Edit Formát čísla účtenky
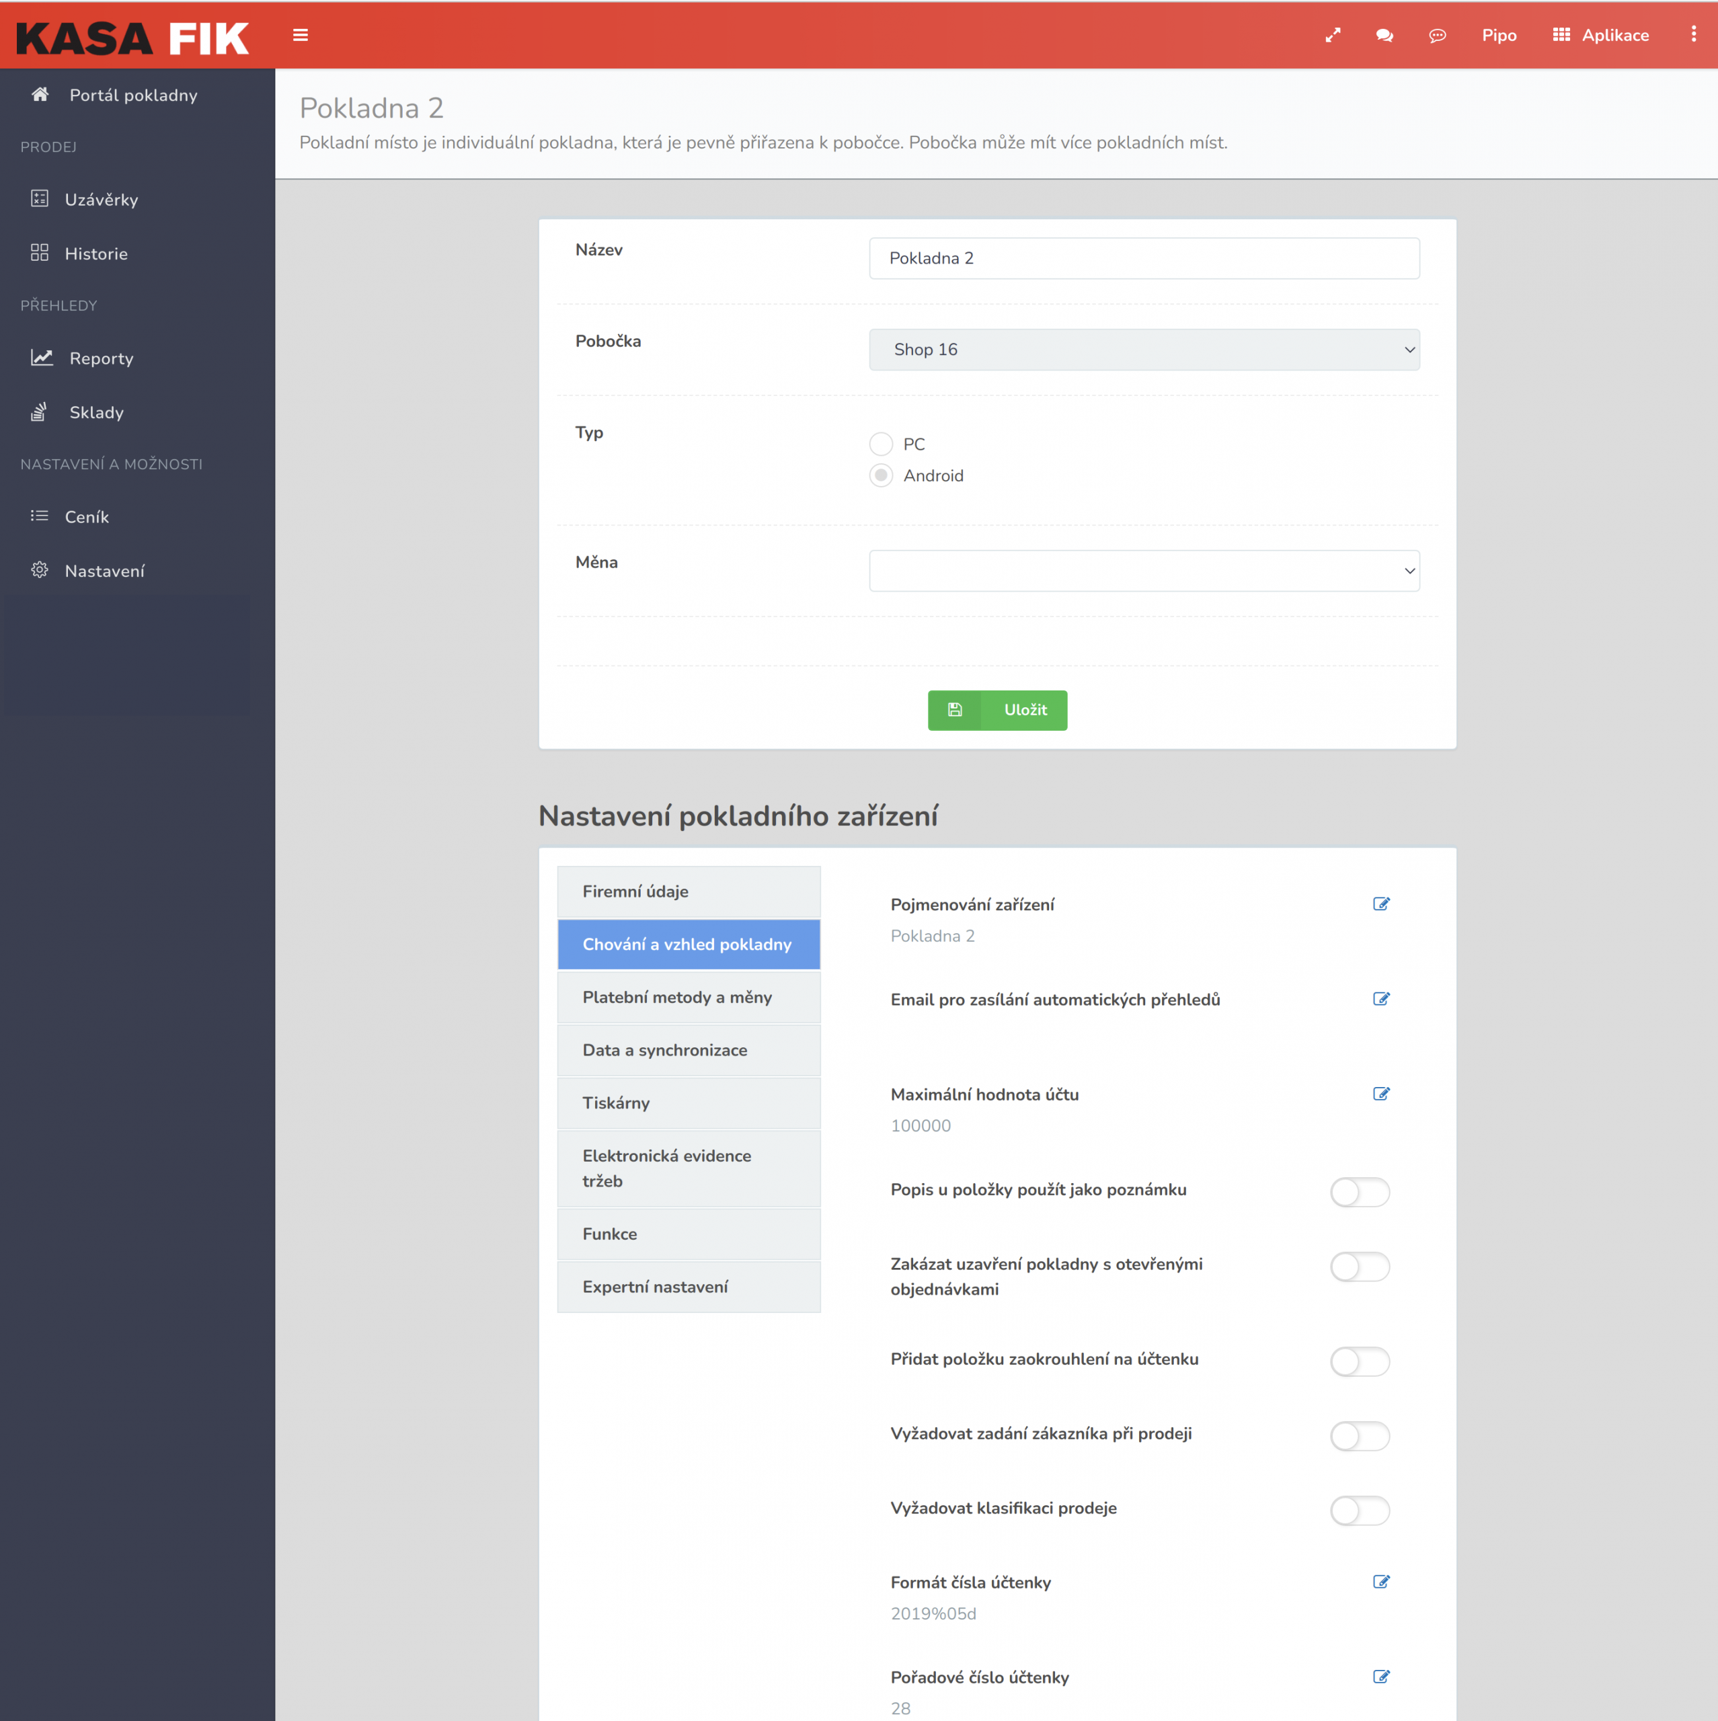 pos(1381,1582)
